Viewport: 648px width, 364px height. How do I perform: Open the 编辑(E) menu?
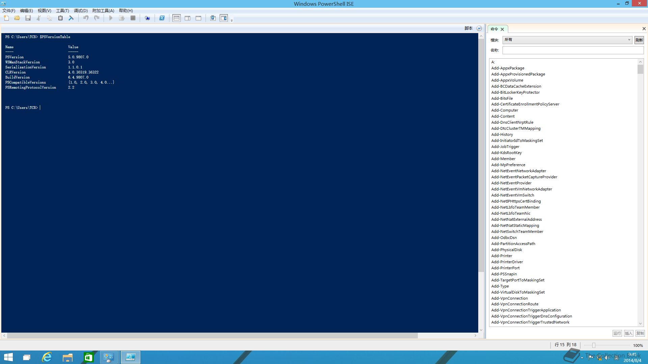click(x=26, y=11)
